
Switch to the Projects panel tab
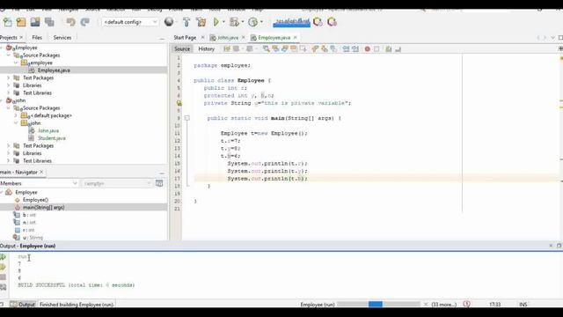9,37
